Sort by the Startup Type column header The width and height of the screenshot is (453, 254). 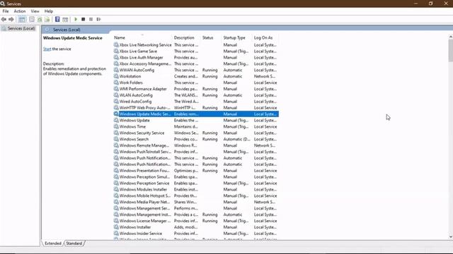234,37
